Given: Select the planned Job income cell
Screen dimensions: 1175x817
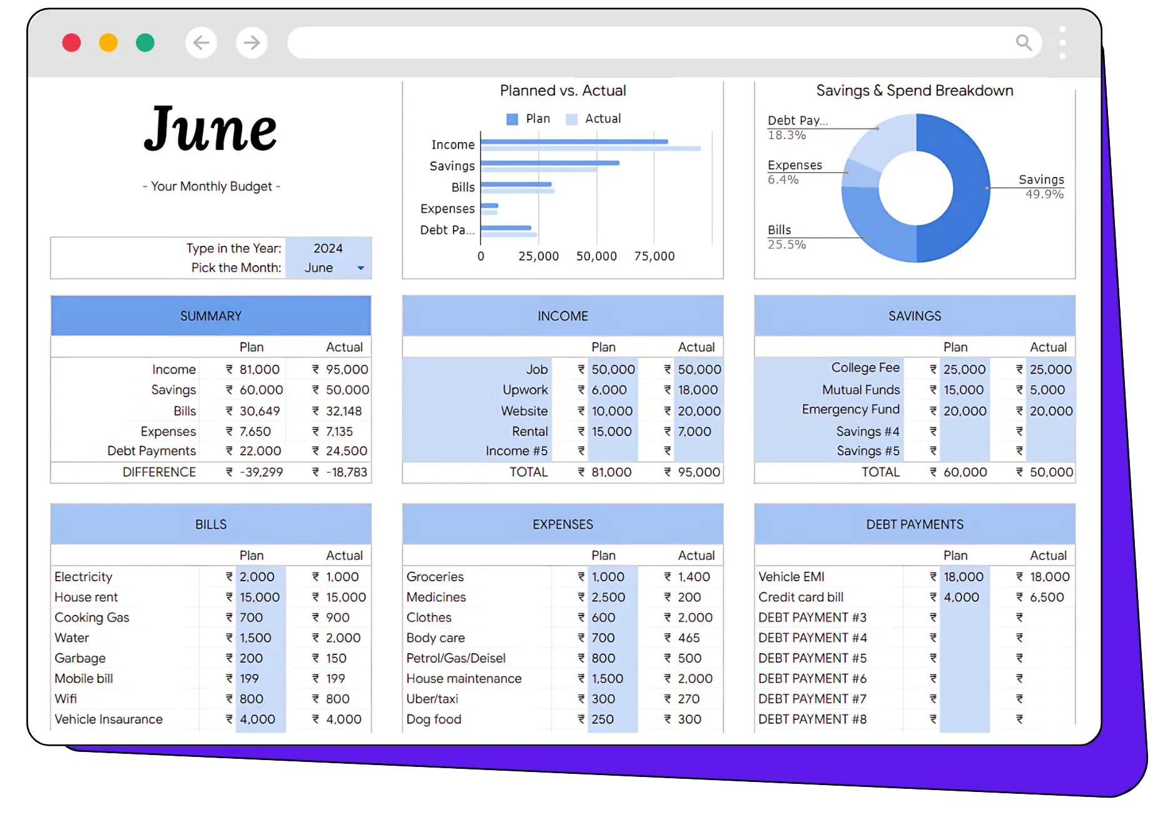Looking at the screenshot, I should click(x=613, y=370).
